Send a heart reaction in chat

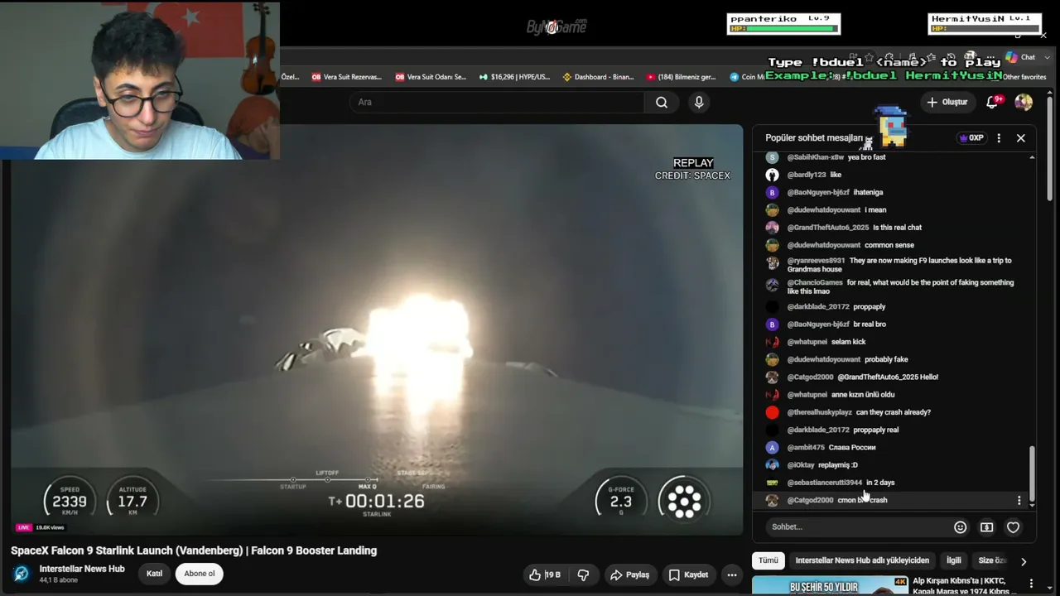[1013, 527]
